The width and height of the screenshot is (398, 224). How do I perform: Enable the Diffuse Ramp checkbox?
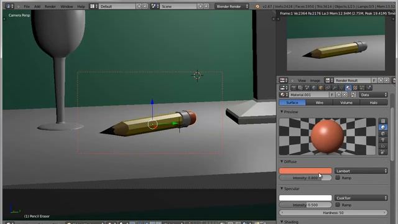click(x=338, y=178)
